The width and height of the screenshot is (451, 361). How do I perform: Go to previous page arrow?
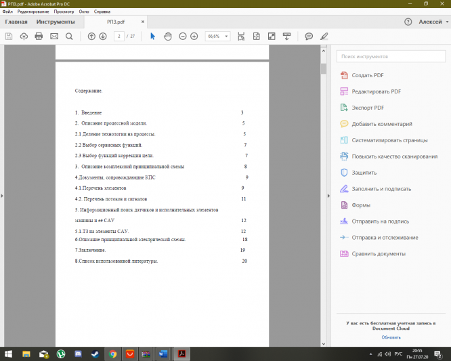point(91,36)
